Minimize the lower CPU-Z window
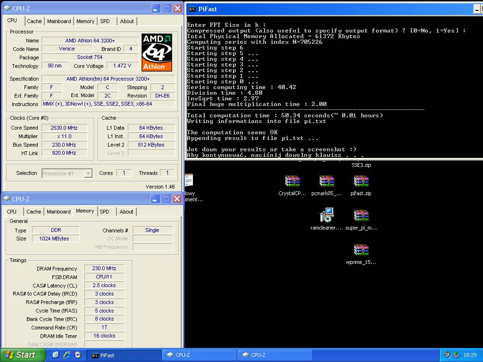The image size is (483, 362). click(x=155, y=199)
